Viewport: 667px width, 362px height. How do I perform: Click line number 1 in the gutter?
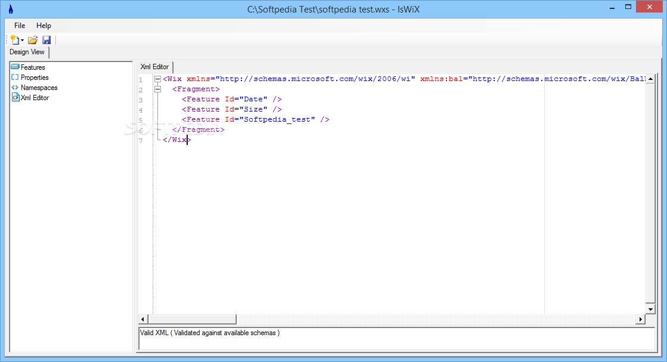point(141,79)
